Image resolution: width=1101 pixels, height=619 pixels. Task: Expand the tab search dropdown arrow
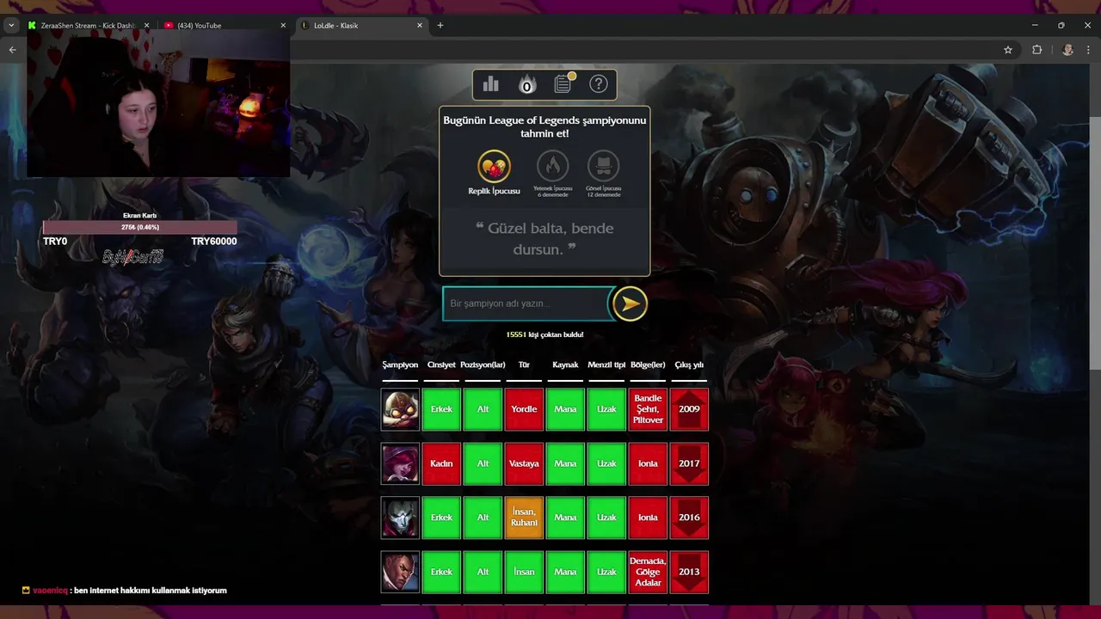coord(10,25)
